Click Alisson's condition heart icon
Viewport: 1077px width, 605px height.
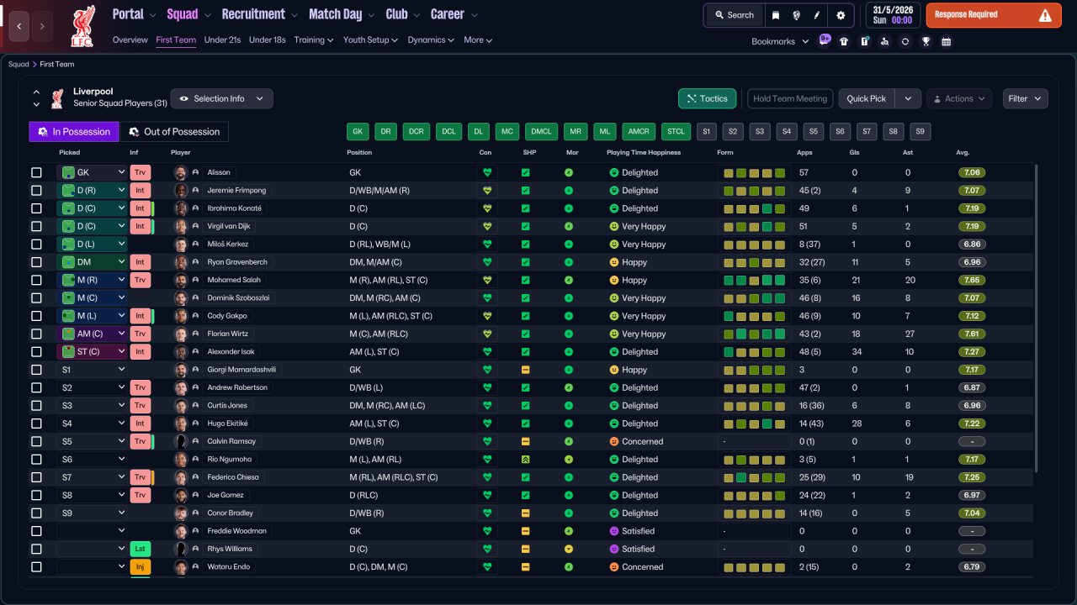coord(485,172)
